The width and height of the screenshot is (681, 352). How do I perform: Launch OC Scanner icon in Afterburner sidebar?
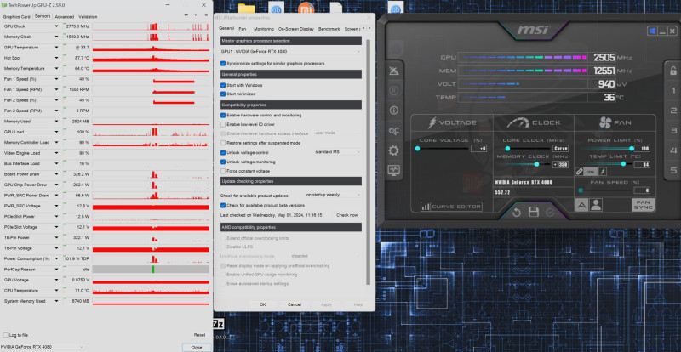(394, 131)
